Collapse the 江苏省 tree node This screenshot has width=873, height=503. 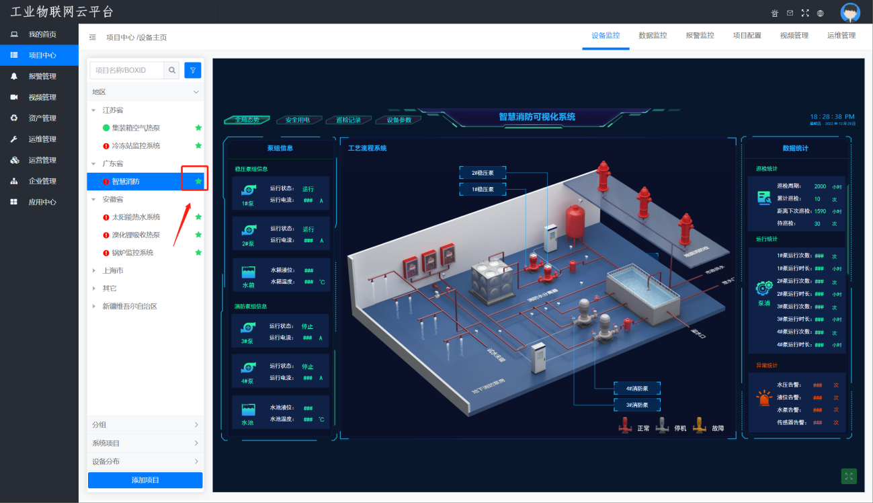(x=93, y=110)
